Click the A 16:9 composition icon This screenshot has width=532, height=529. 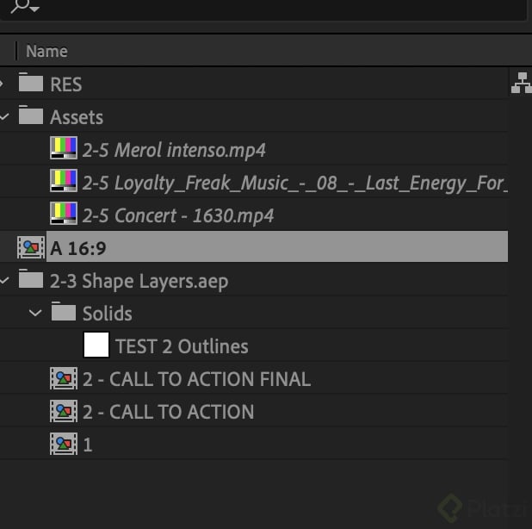click(x=31, y=248)
